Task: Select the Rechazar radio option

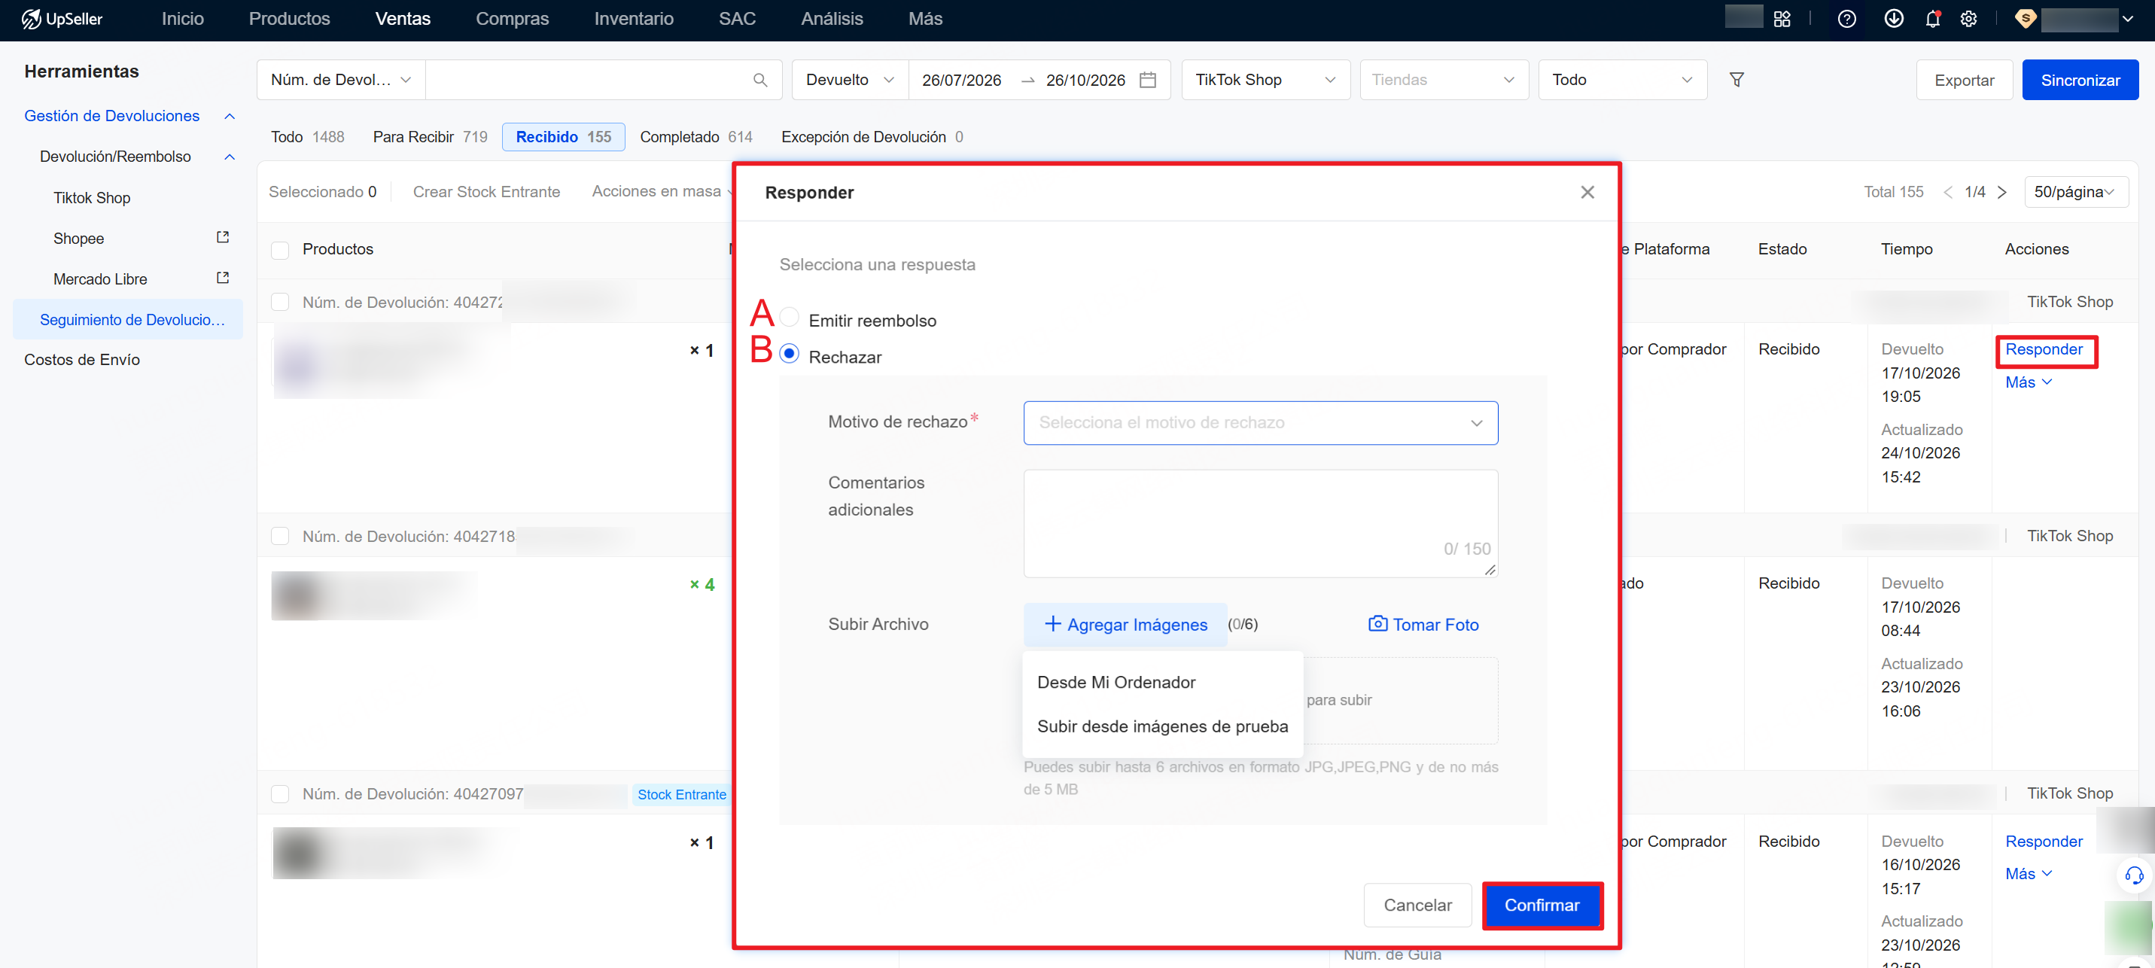Action: (789, 354)
